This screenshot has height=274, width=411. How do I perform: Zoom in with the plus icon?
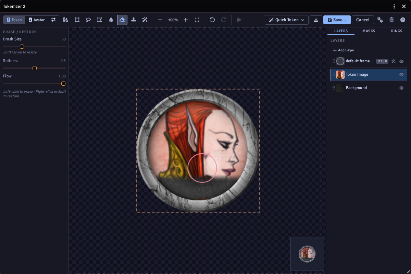pos(186,20)
